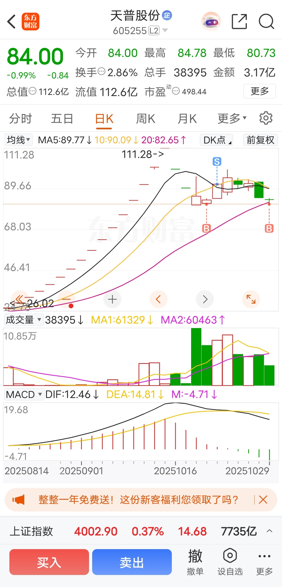Viewport: 282px width, 587px height.
Task: Tap the current price 84.00
Action: pos(35,56)
